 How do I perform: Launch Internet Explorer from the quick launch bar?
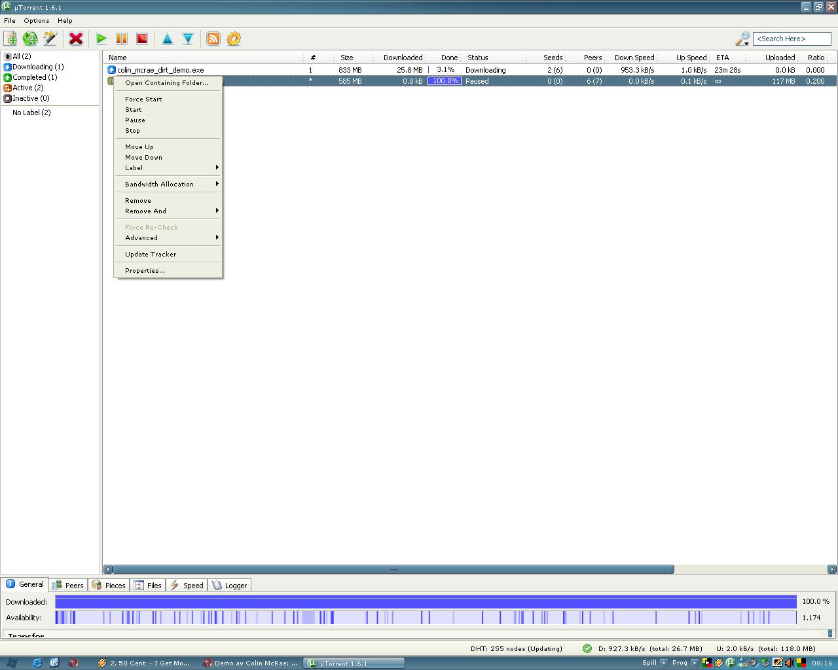[37, 663]
